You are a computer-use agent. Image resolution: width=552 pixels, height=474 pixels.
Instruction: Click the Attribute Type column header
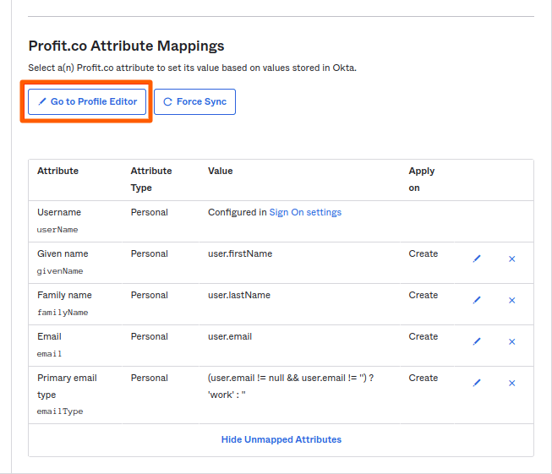point(150,179)
